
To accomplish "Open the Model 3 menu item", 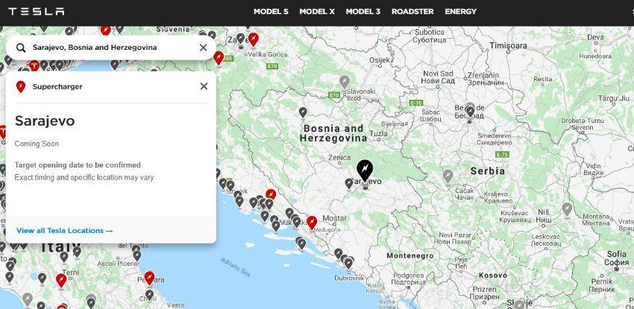I will [363, 12].
